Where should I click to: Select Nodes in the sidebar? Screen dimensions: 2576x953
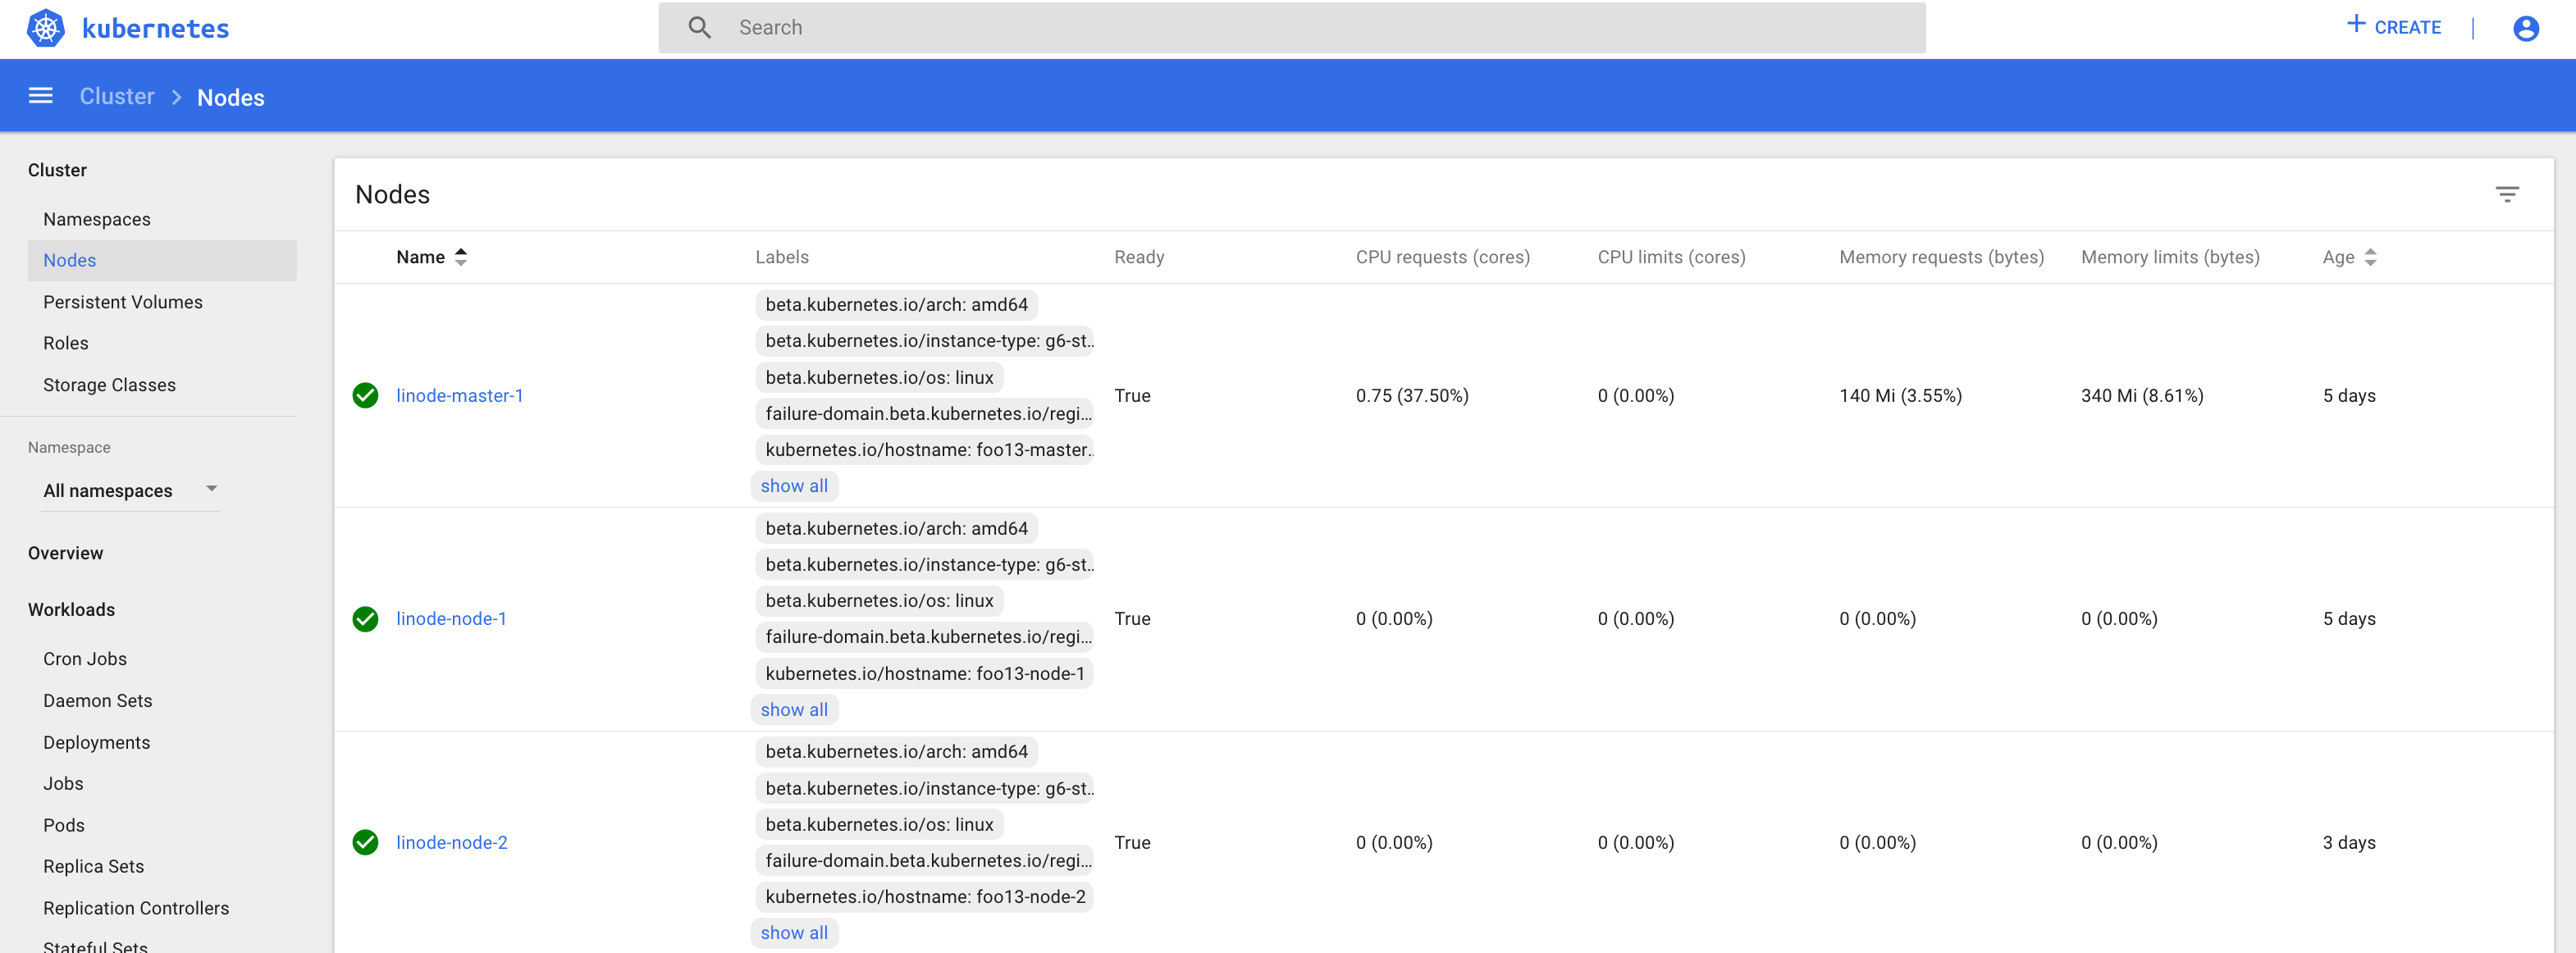pyautogui.click(x=162, y=260)
